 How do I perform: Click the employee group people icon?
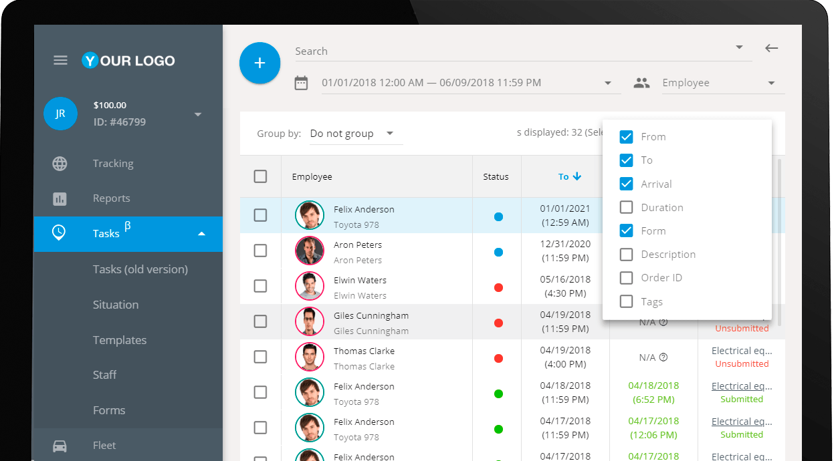(642, 83)
